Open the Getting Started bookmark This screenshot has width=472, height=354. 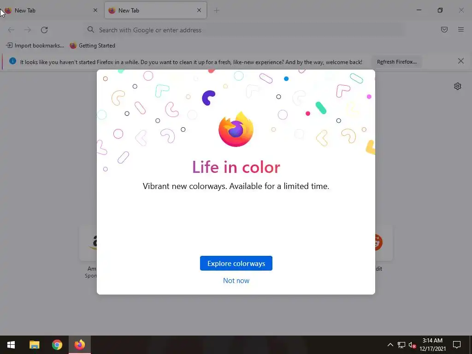click(x=92, y=46)
